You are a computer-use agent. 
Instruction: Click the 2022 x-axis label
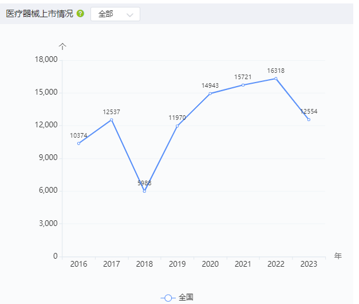point(276,264)
